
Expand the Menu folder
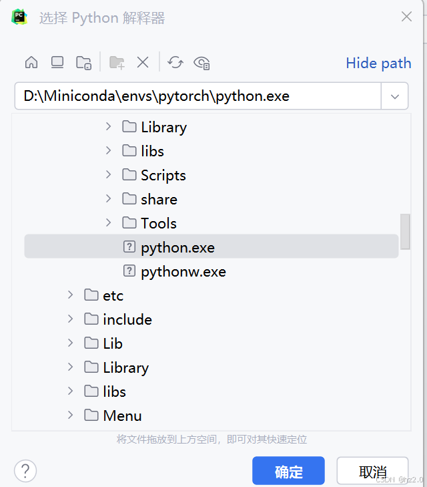(x=71, y=415)
